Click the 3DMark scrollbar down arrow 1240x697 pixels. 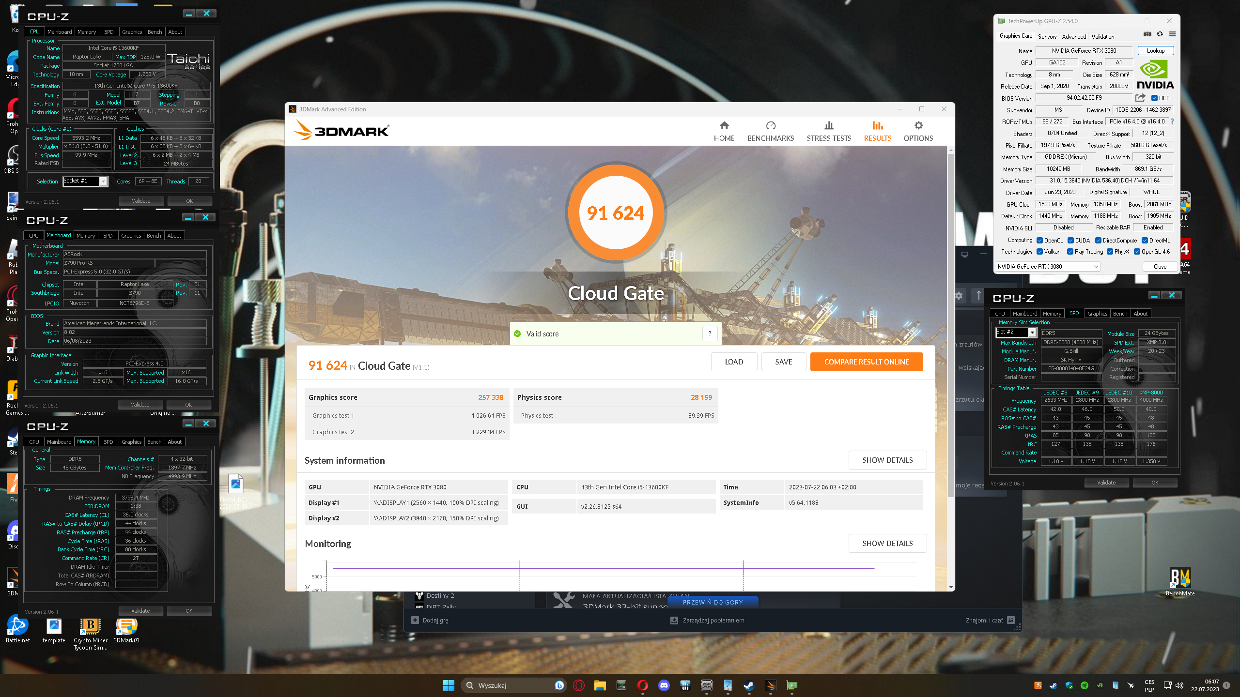(951, 587)
